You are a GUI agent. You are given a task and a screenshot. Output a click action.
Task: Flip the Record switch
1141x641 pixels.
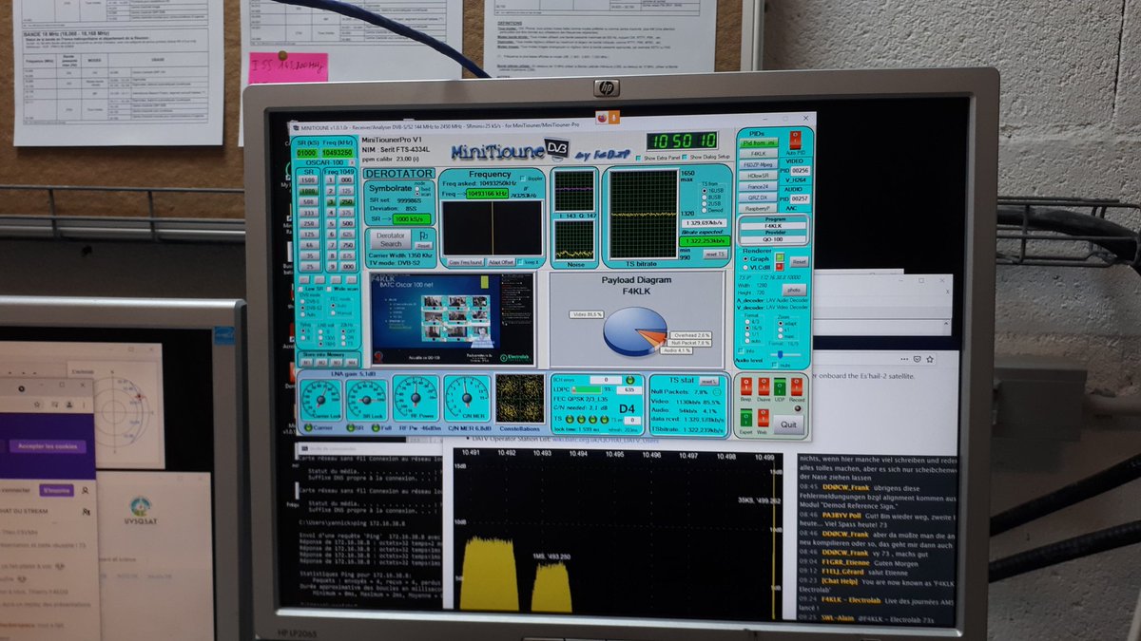tap(797, 387)
